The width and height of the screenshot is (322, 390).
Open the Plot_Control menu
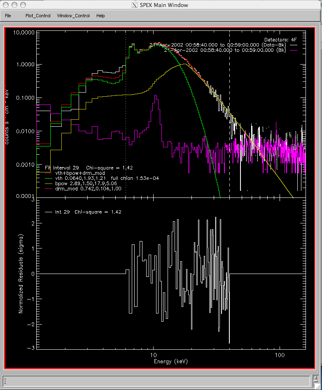[x=38, y=16]
